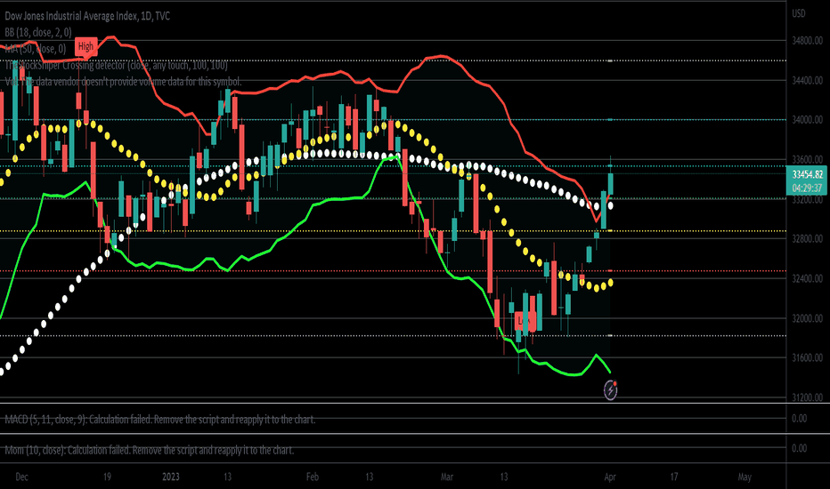Viewport: 830px width, 489px height.
Task: Click the USD currency label
Action: 798,13
